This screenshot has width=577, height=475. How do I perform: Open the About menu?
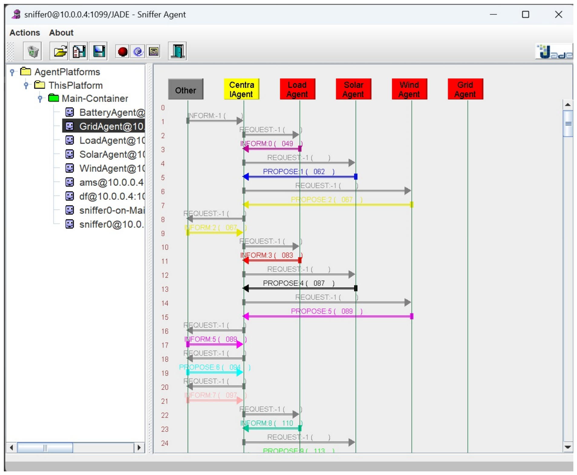tap(61, 33)
